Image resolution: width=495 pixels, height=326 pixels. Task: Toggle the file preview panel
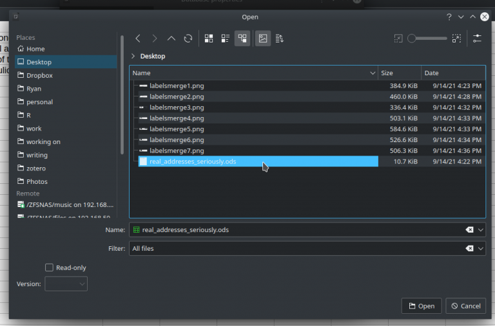[263, 39]
